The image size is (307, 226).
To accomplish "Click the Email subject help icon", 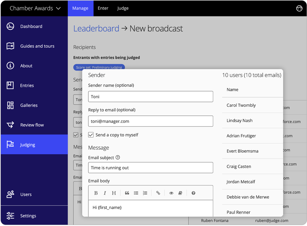I will pos(118,157).
